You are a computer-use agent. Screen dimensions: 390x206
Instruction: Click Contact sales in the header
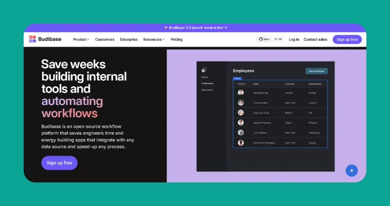[x=315, y=39]
